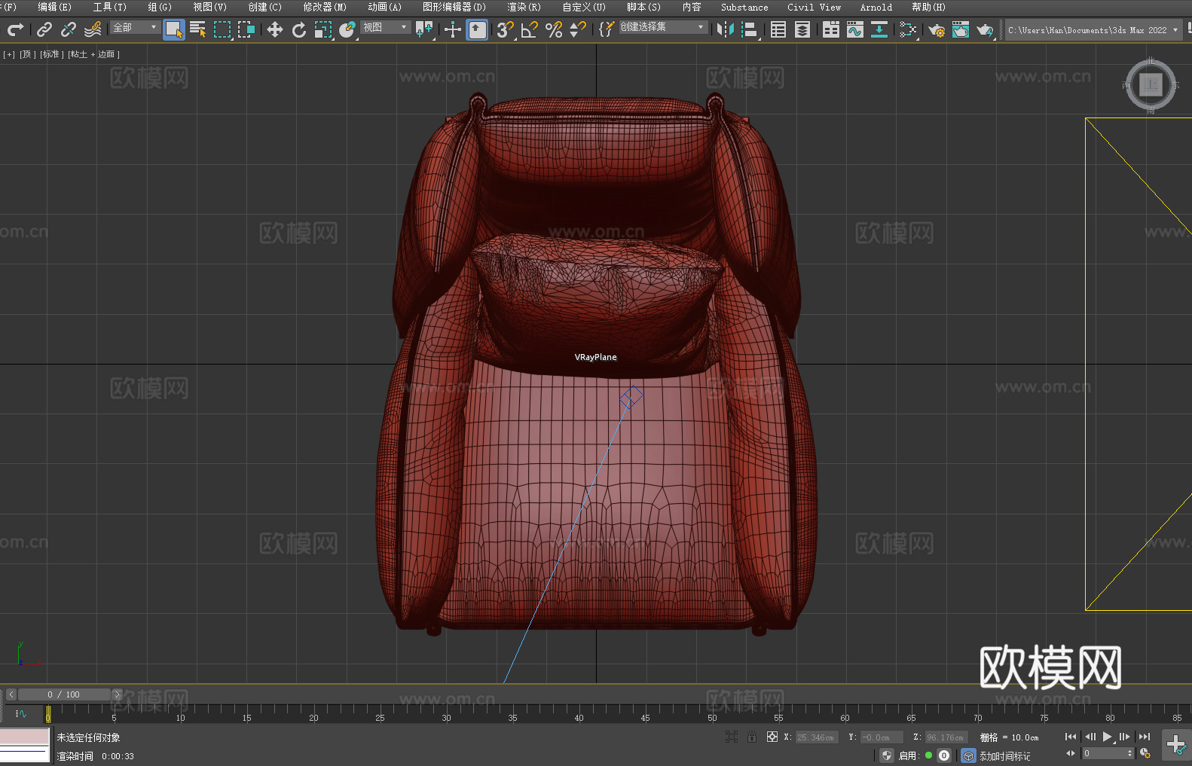Click Bind to Space Warp icon

[x=93, y=29]
